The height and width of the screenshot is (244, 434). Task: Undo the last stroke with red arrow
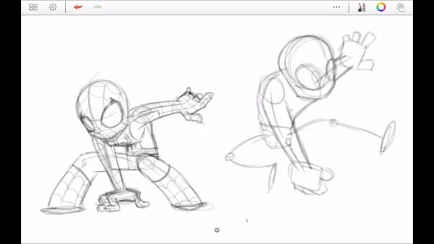click(x=78, y=7)
